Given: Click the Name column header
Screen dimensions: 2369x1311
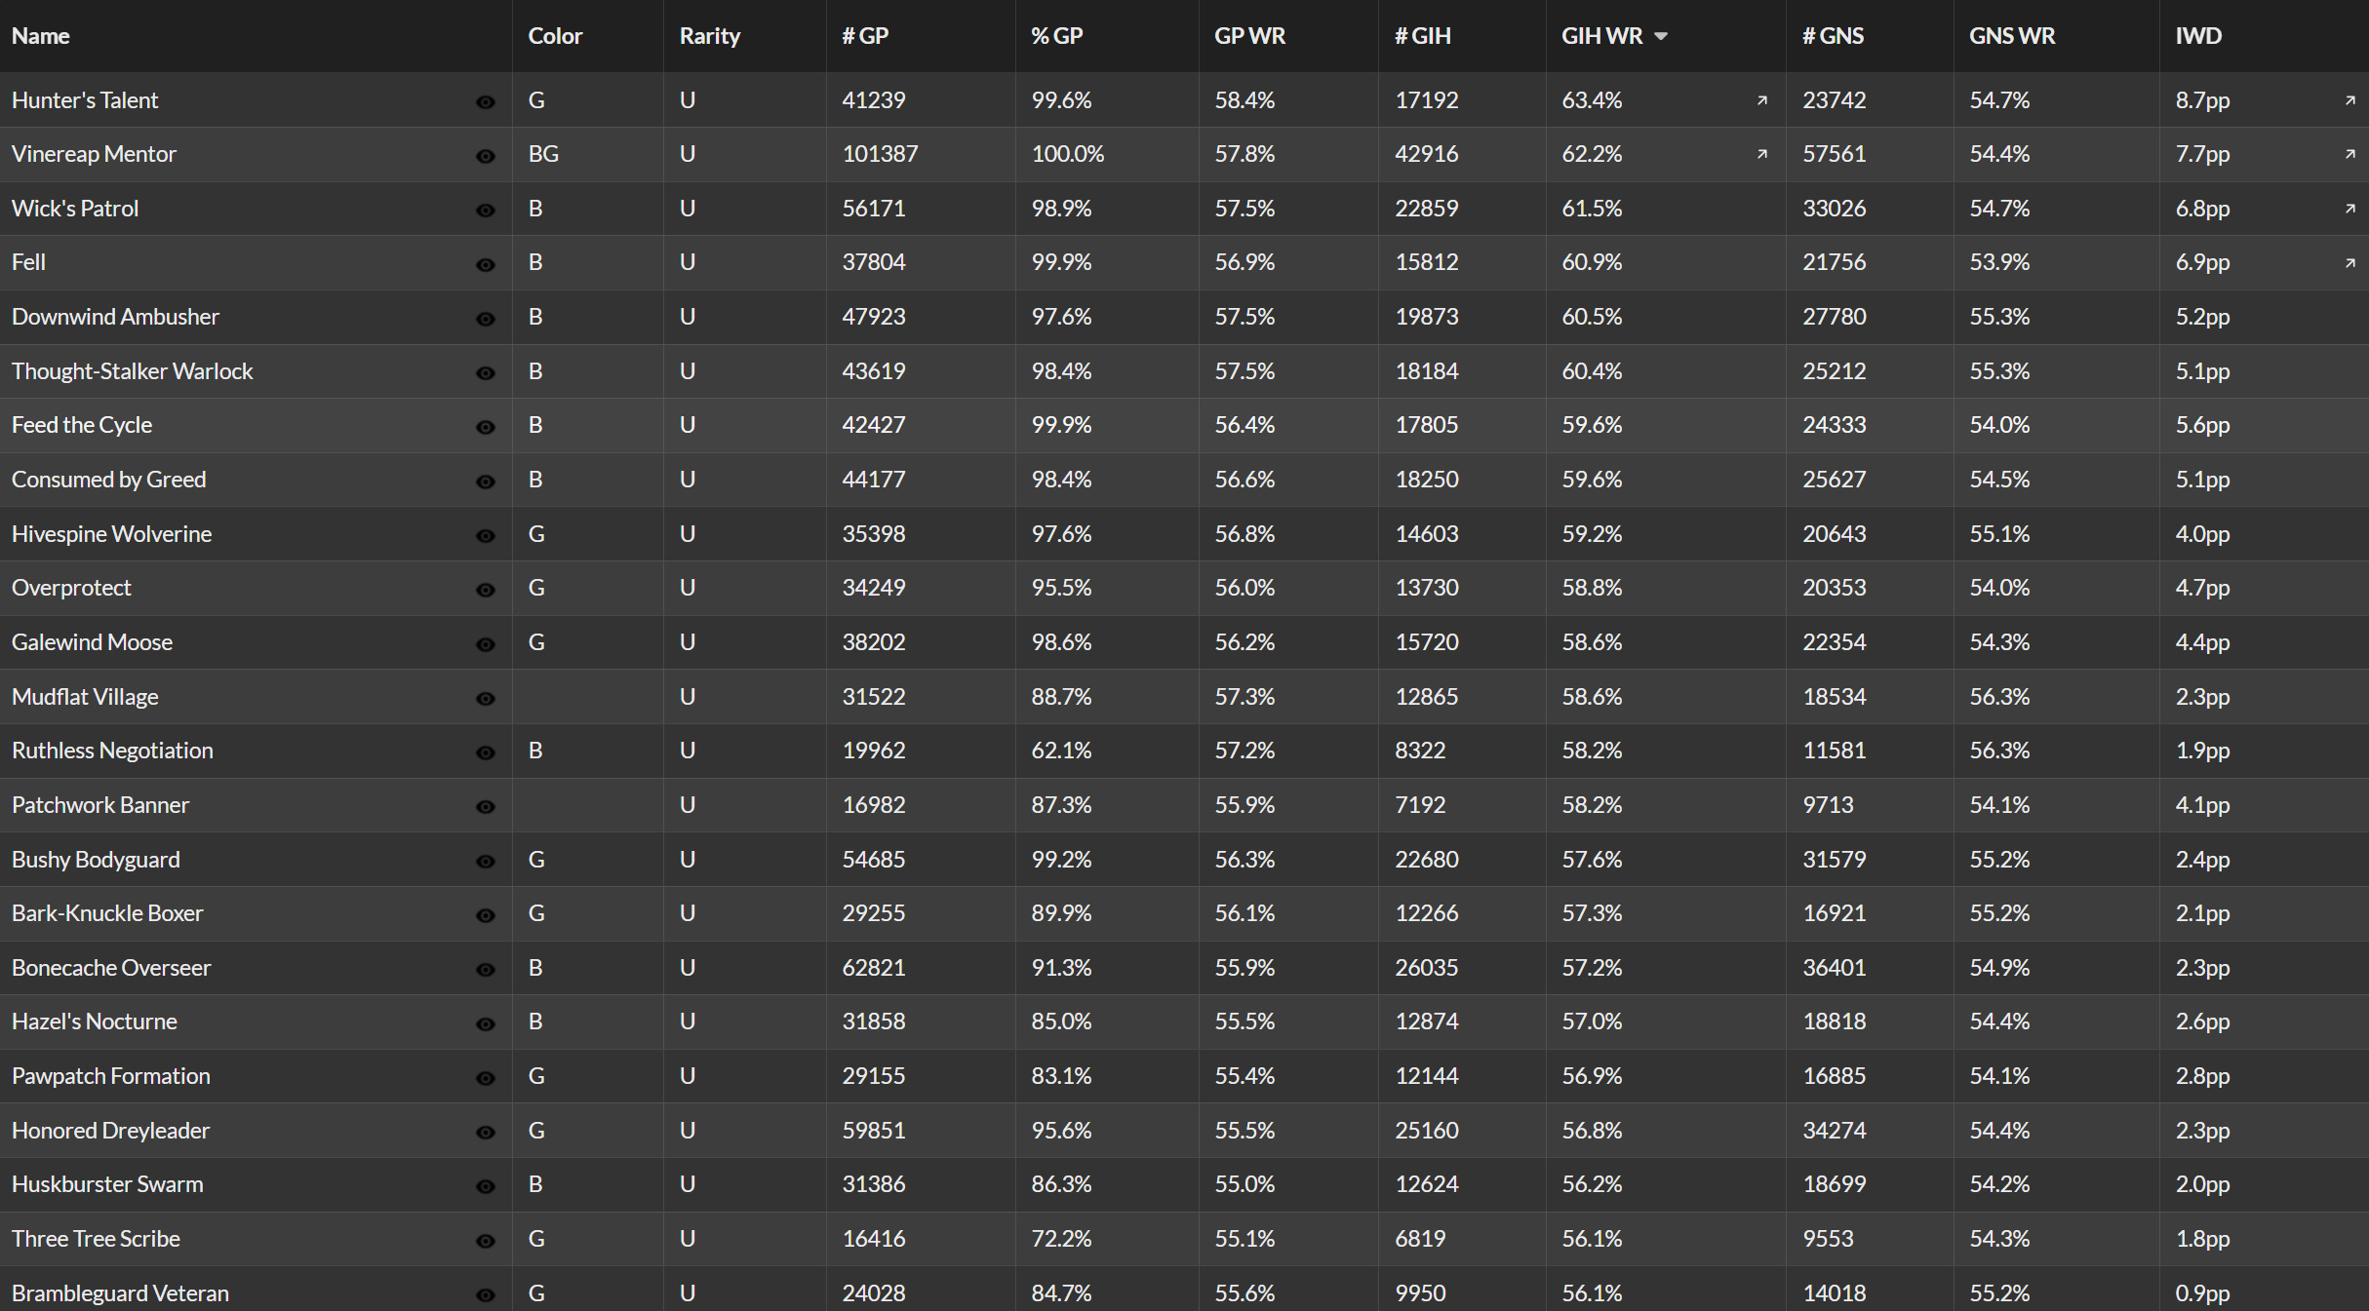Looking at the screenshot, I should coord(40,36).
